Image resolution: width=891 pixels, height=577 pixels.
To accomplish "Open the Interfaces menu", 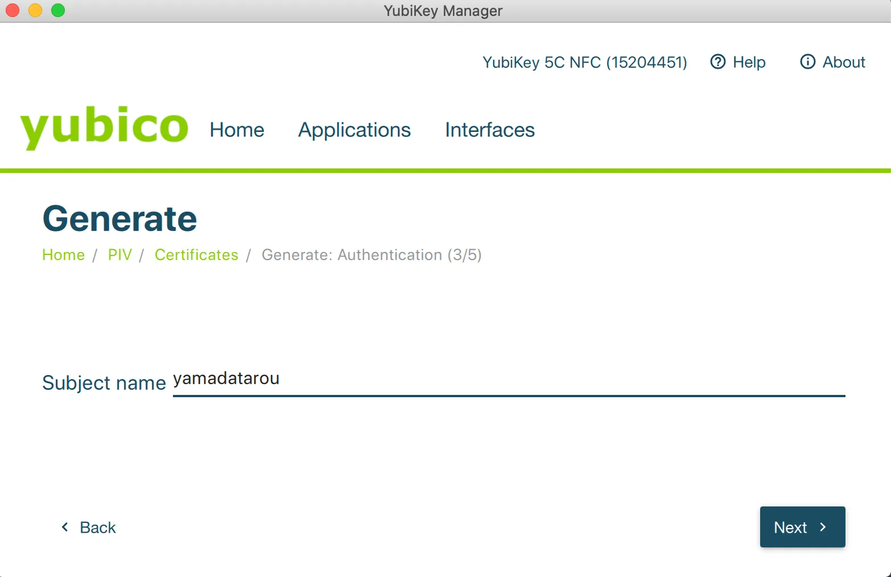I will (489, 130).
